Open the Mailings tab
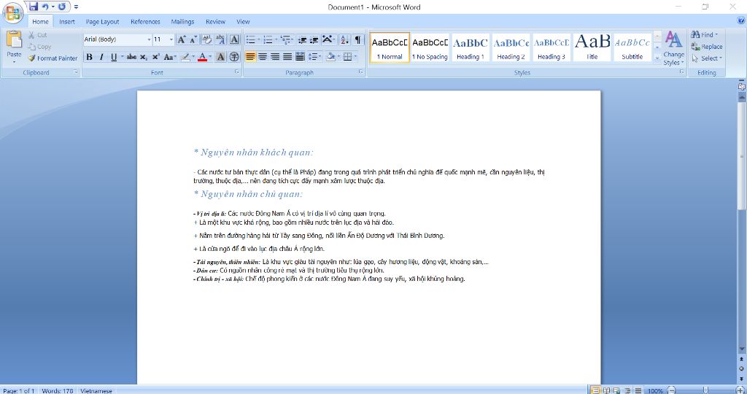 pos(182,21)
